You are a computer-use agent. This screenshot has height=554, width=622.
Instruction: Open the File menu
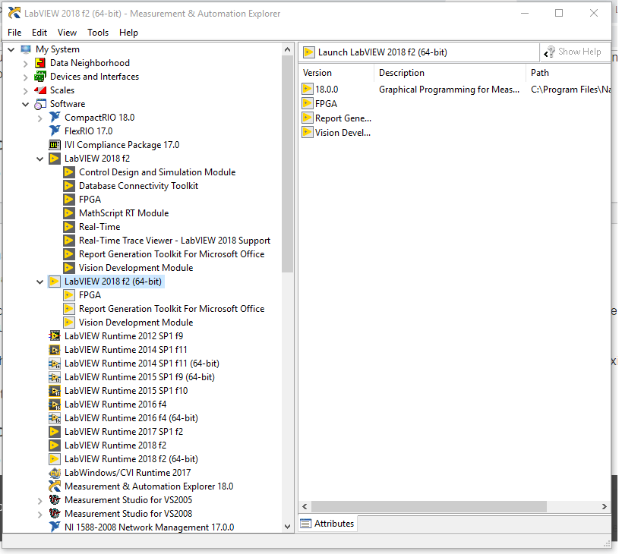pos(14,33)
